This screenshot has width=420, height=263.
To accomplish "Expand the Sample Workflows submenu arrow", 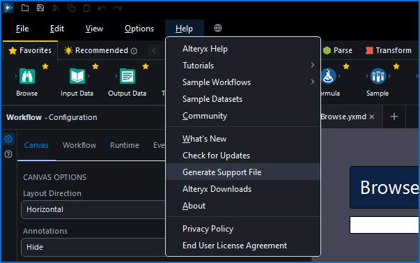I will [312, 82].
